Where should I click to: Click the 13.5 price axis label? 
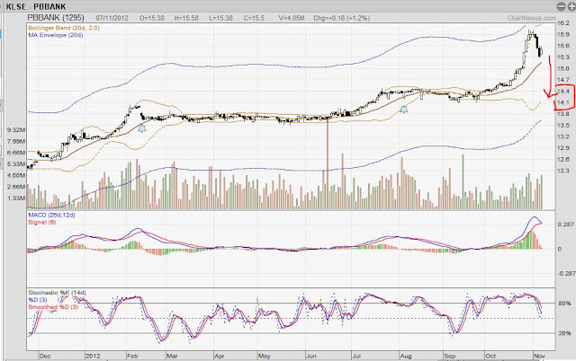pos(563,126)
